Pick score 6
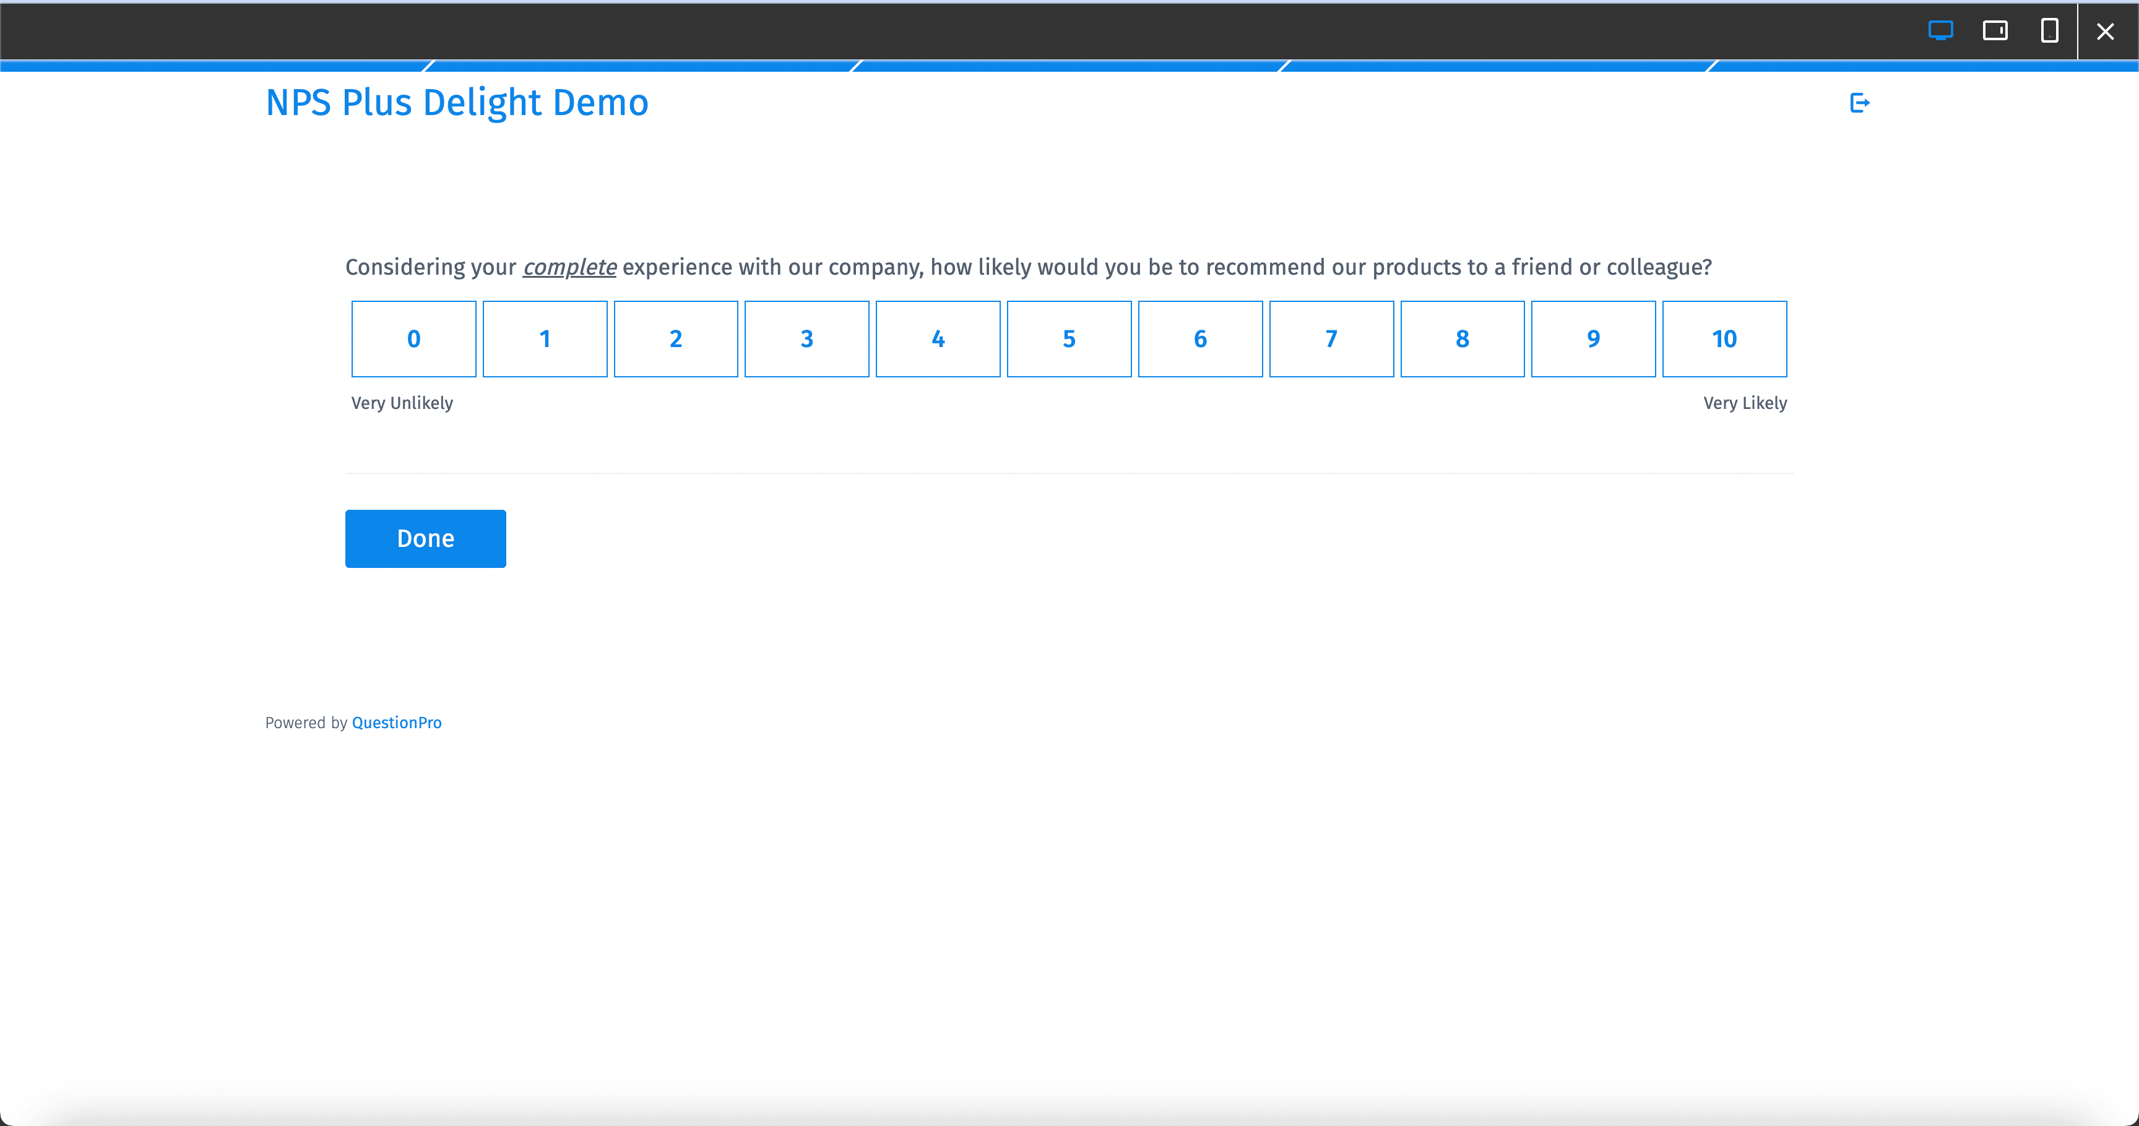2139x1126 pixels. coord(1200,338)
